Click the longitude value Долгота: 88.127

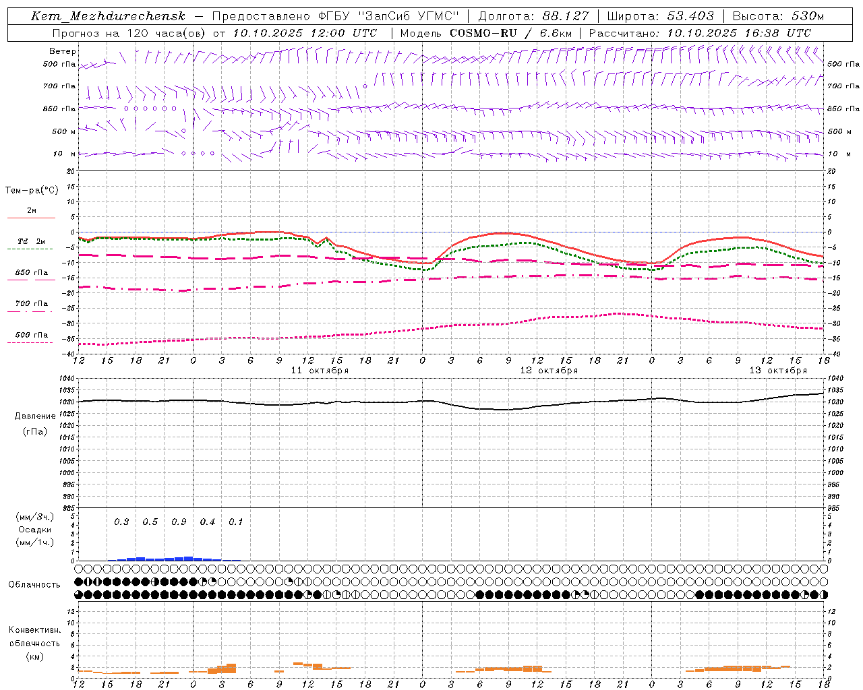(533, 16)
